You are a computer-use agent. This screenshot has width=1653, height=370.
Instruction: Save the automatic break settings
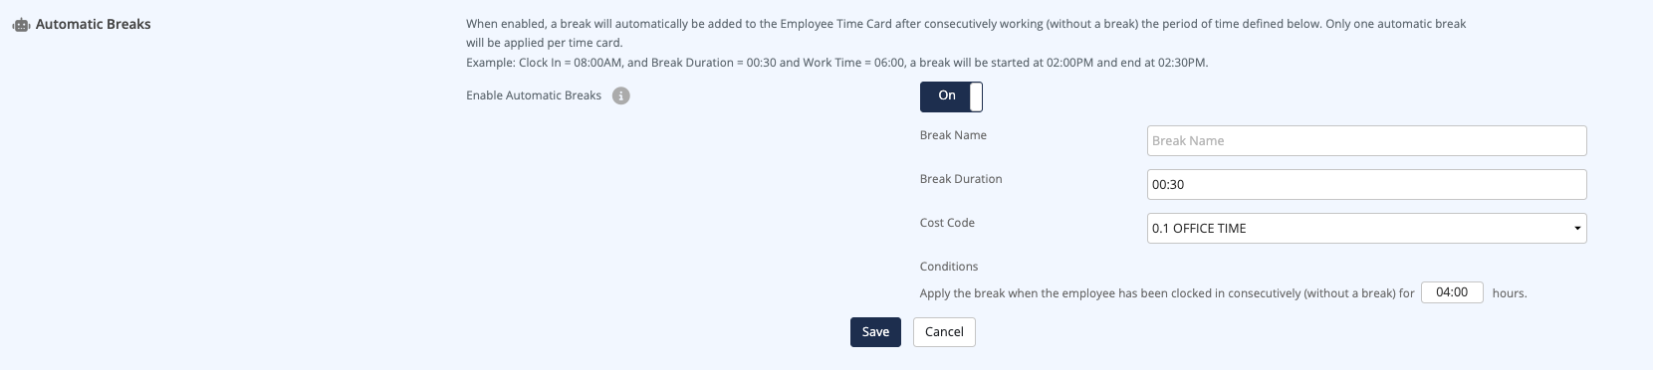[875, 332]
